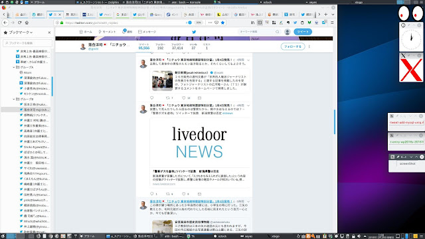Viewport: 425px width, 239px height.
Task: Send the Asahi Shimbun quote tweet by direct message
Action: click(x=199, y=98)
